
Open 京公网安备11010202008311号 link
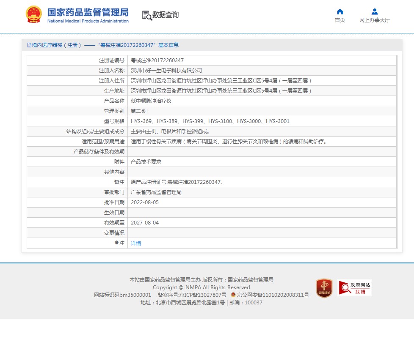point(273,295)
